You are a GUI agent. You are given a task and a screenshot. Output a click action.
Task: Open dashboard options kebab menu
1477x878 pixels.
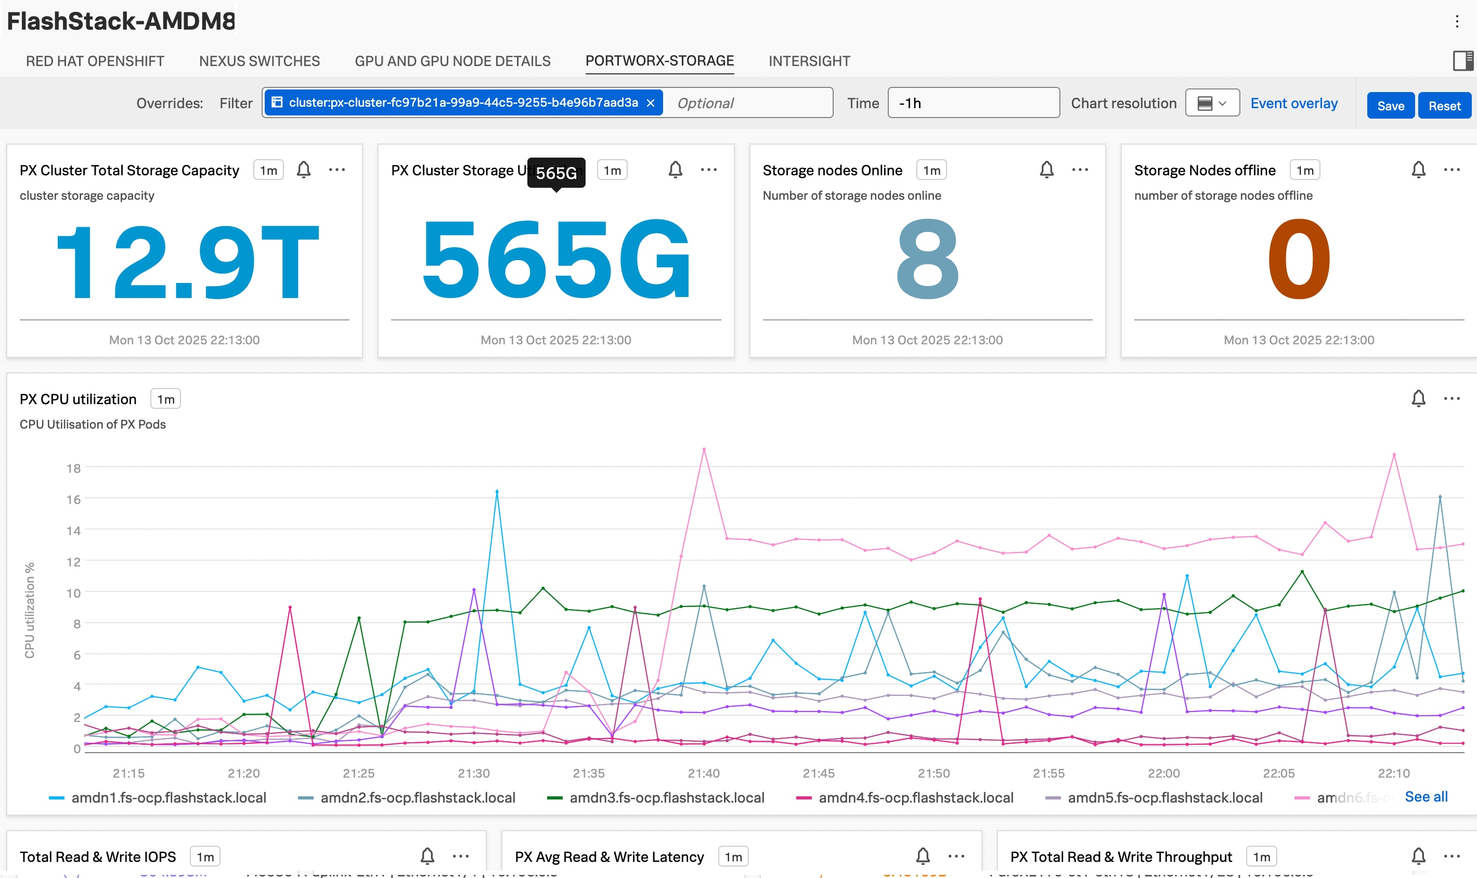pyautogui.click(x=1456, y=22)
